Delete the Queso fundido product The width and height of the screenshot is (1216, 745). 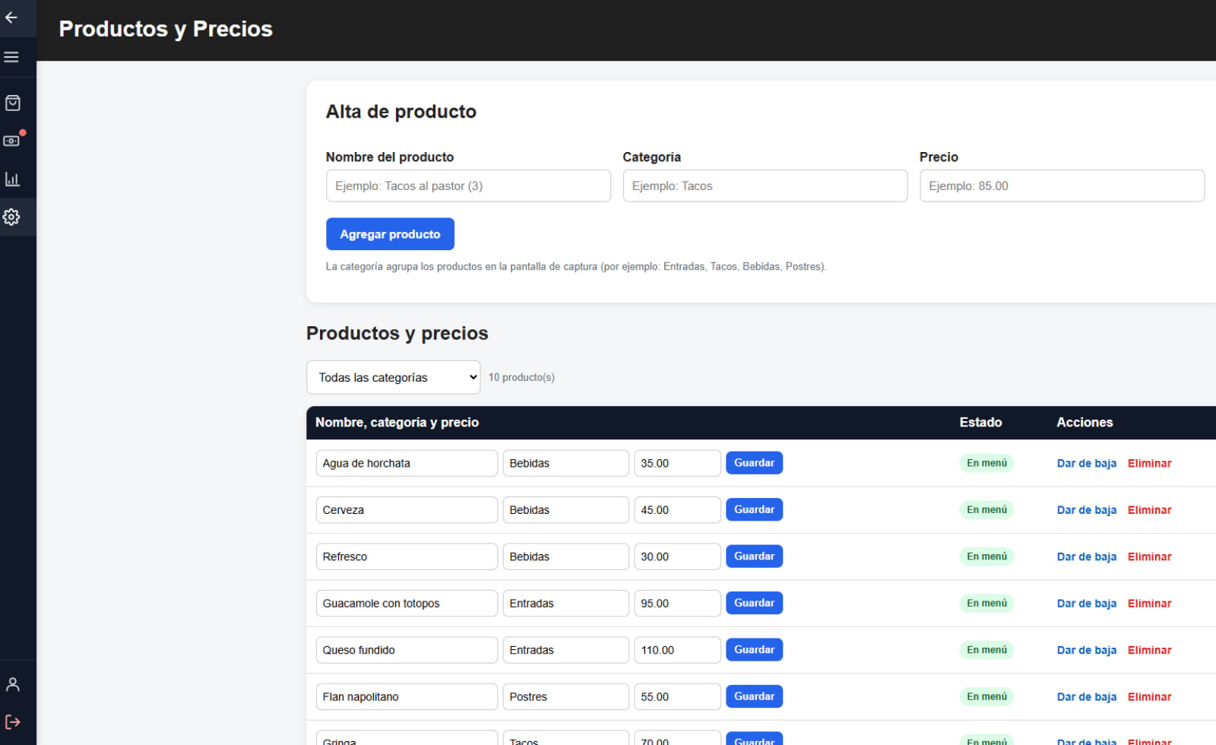[1149, 650]
